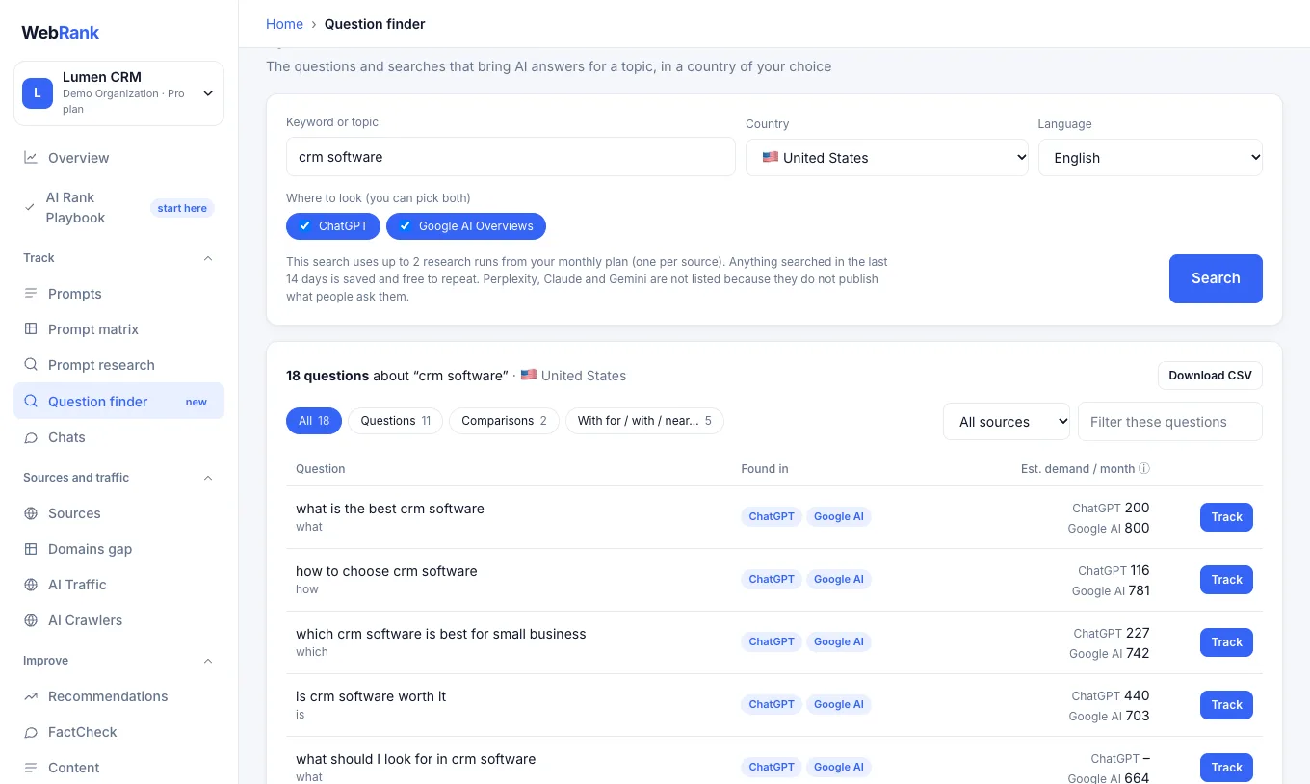Click the Sources globe icon
Viewport: 1310px width, 784px height.
31,513
